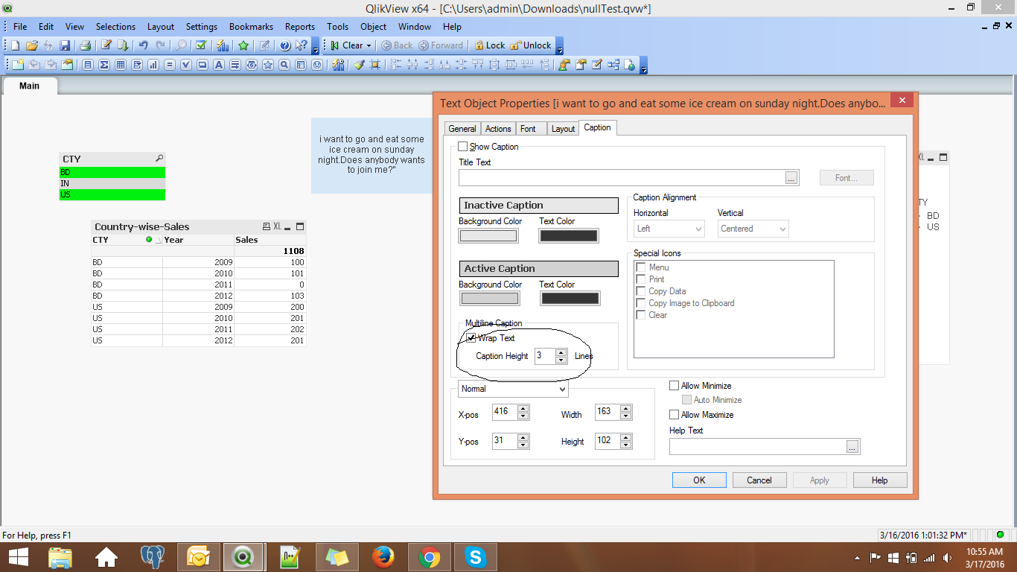Switch to the Layout tab
Image resolution: width=1017 pixels, height=572 pixels.
point(563,129)
